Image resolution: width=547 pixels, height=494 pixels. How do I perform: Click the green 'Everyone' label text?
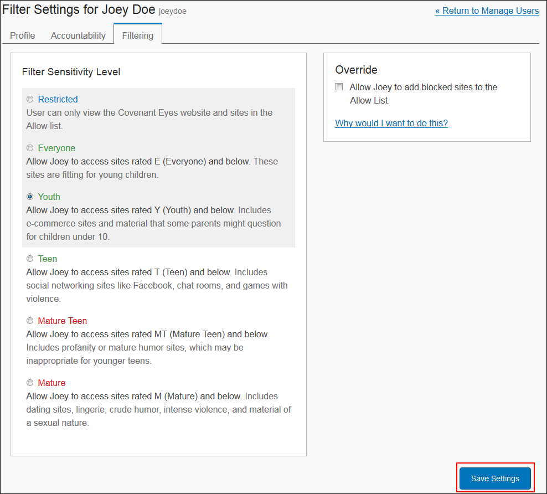coord(56,148)
